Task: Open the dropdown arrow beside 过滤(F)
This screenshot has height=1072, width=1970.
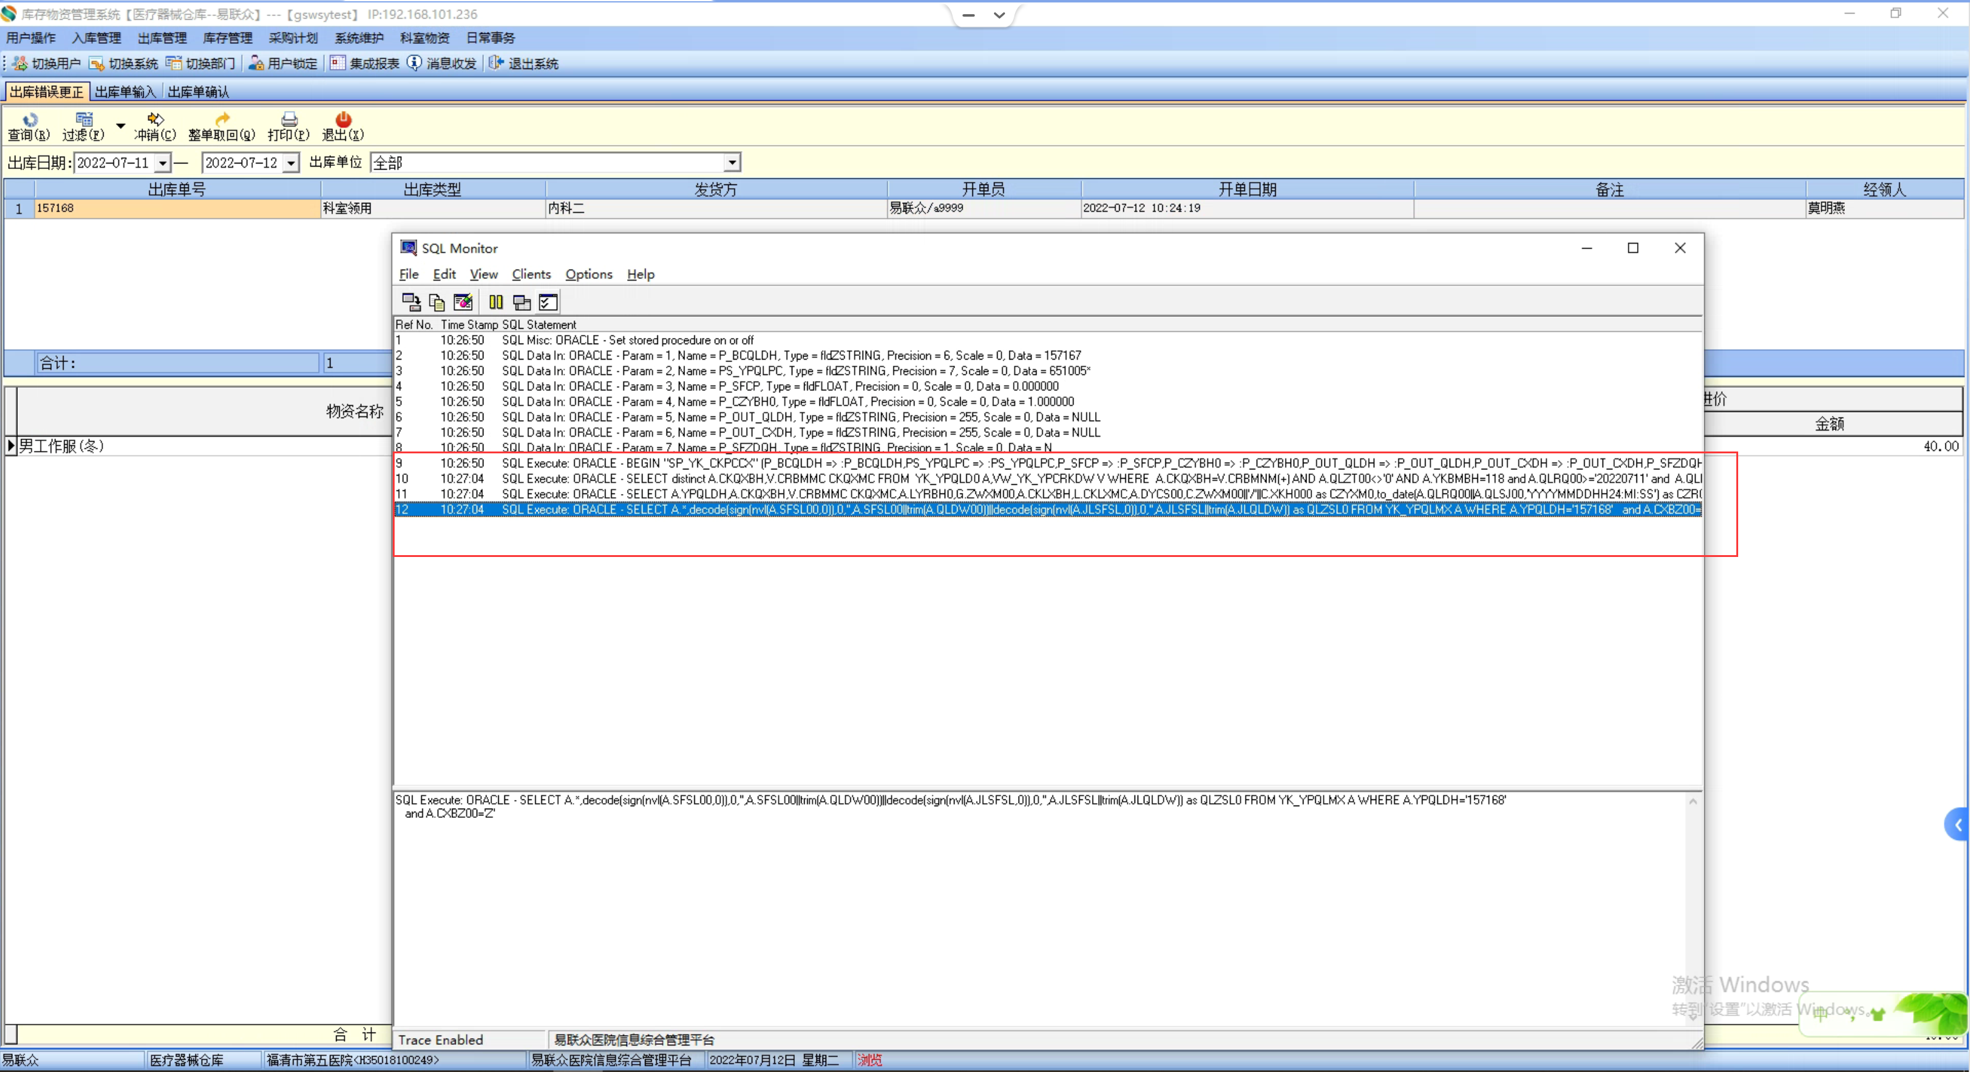Action: pos(120,125)
